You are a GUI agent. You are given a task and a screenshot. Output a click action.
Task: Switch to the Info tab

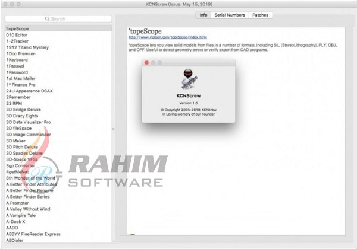pyautogui.click(x=203, y=15)
